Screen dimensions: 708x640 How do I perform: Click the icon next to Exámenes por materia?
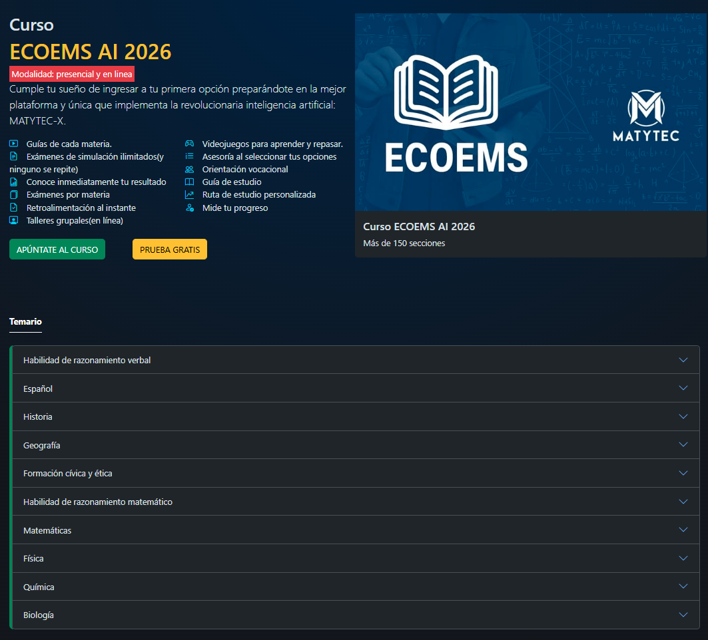(14, 195)
